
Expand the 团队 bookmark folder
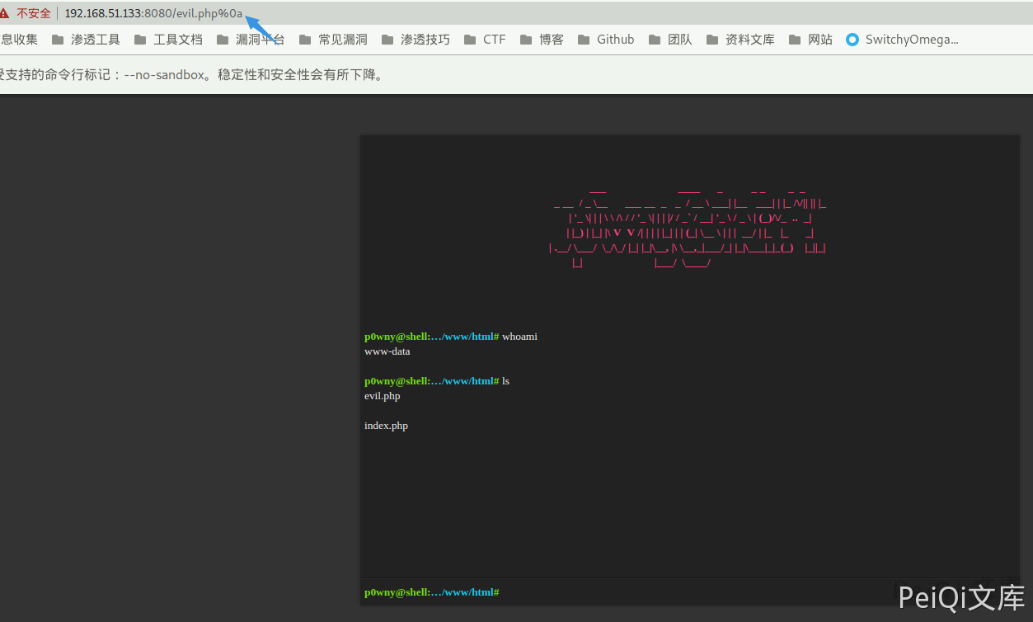pyautogui.click(x=670, y=40)
